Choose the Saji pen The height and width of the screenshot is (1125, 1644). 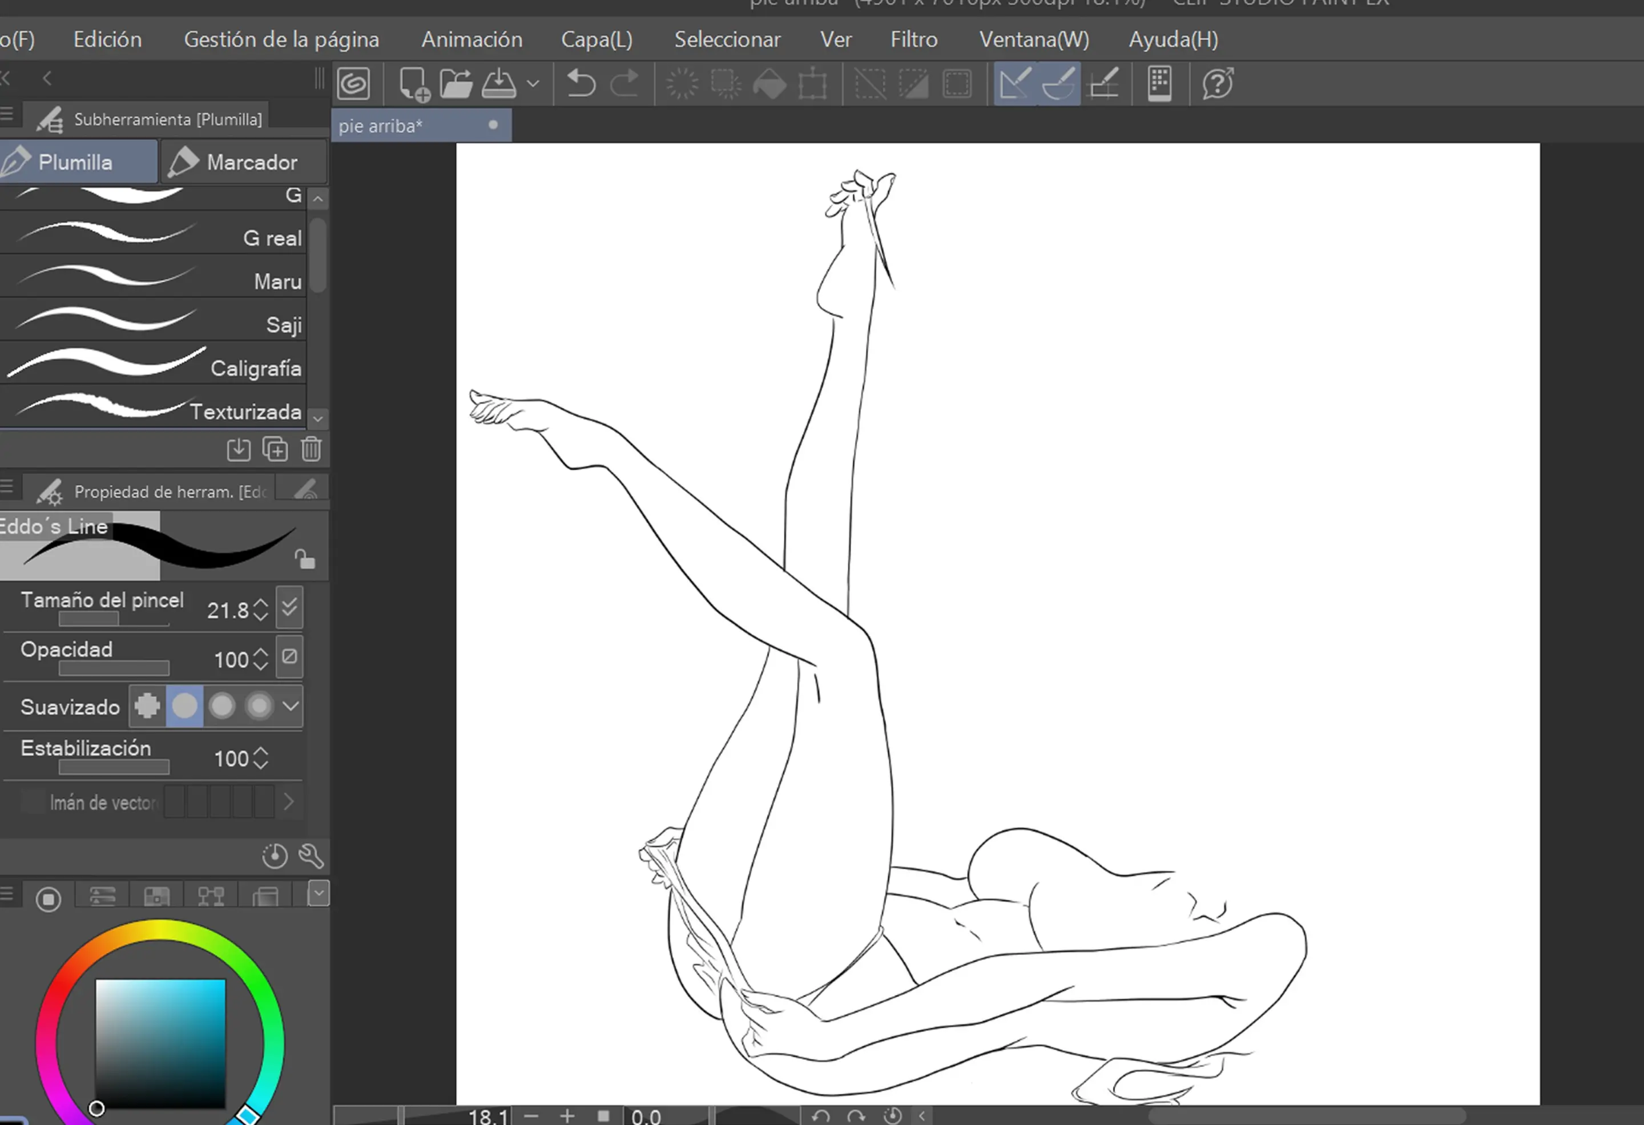click(153, 320)
